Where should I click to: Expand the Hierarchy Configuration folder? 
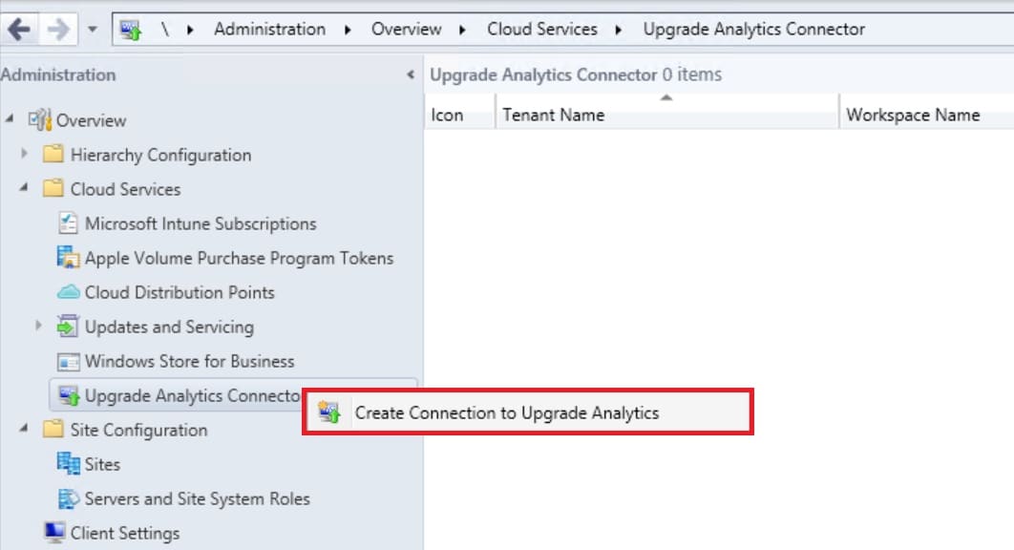point(24,155)
